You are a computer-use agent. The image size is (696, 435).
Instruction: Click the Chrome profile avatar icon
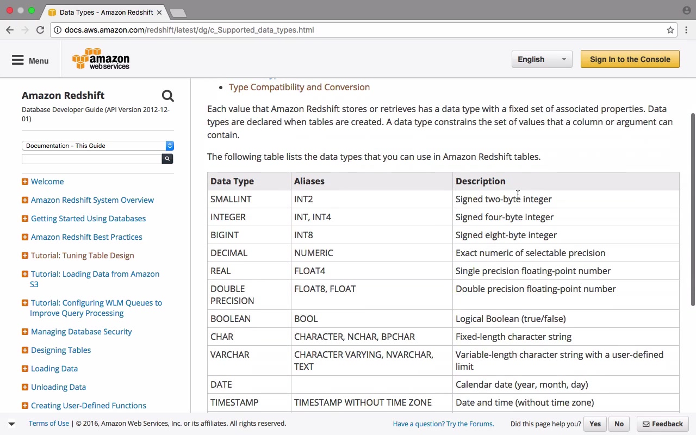pyautogui.click(x=686, y=10)
